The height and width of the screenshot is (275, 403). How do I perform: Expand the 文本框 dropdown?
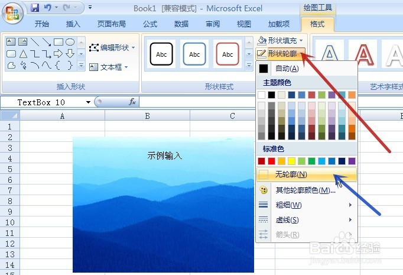[126, 67]
